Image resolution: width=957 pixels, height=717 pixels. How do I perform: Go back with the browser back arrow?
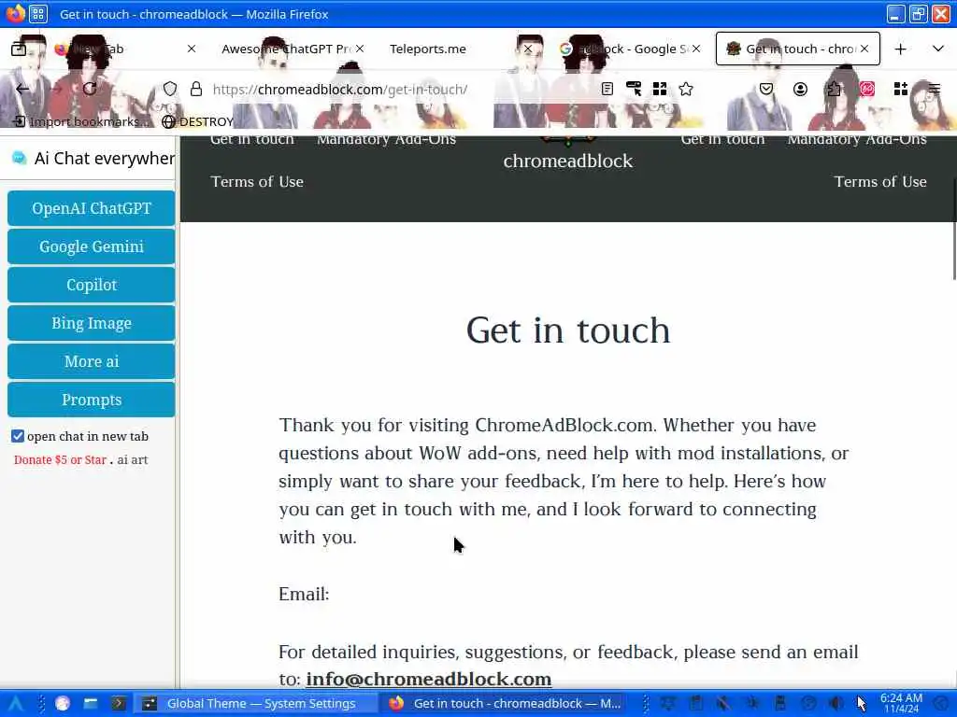pyautogui.click(x=22, y=89)
